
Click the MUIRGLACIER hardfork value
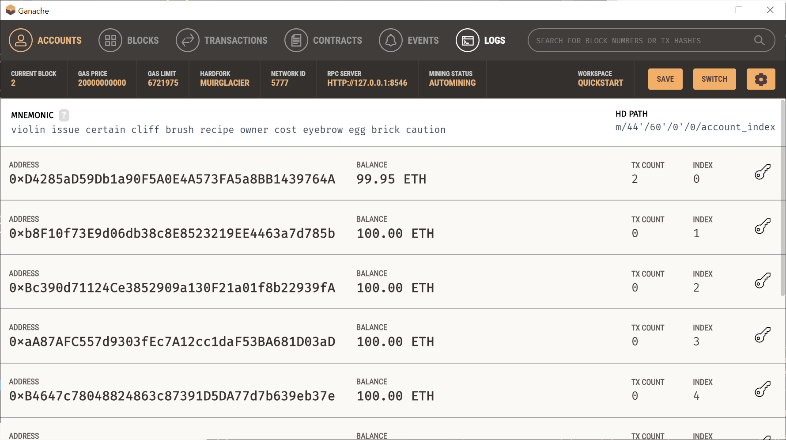pos(225,83)
